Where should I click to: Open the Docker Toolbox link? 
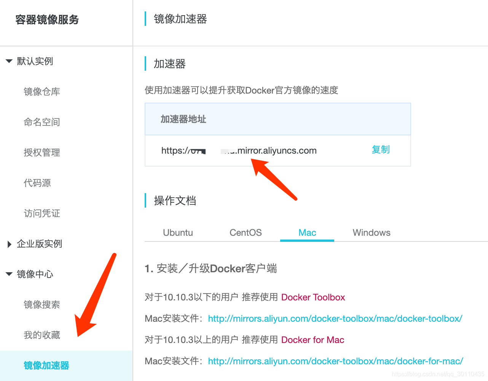point(313,297)
